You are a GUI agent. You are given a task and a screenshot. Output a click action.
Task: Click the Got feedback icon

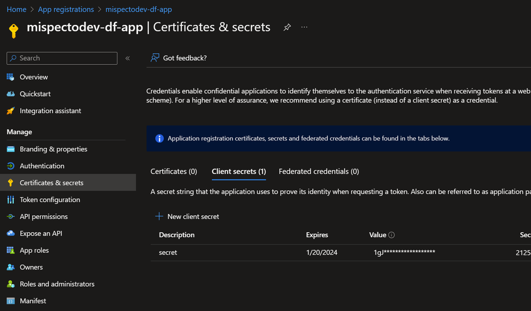coord(155,58)
